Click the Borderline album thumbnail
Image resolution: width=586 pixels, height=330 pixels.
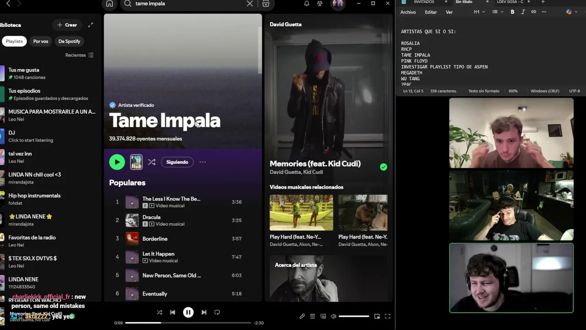[132, 239]
